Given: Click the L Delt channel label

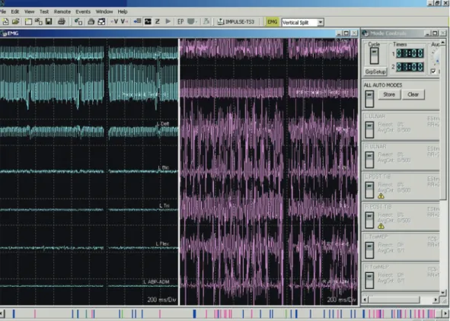Looking at the screenshot, I should 163,124.
